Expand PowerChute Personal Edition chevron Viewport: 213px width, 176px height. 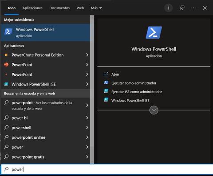[87, 55]
